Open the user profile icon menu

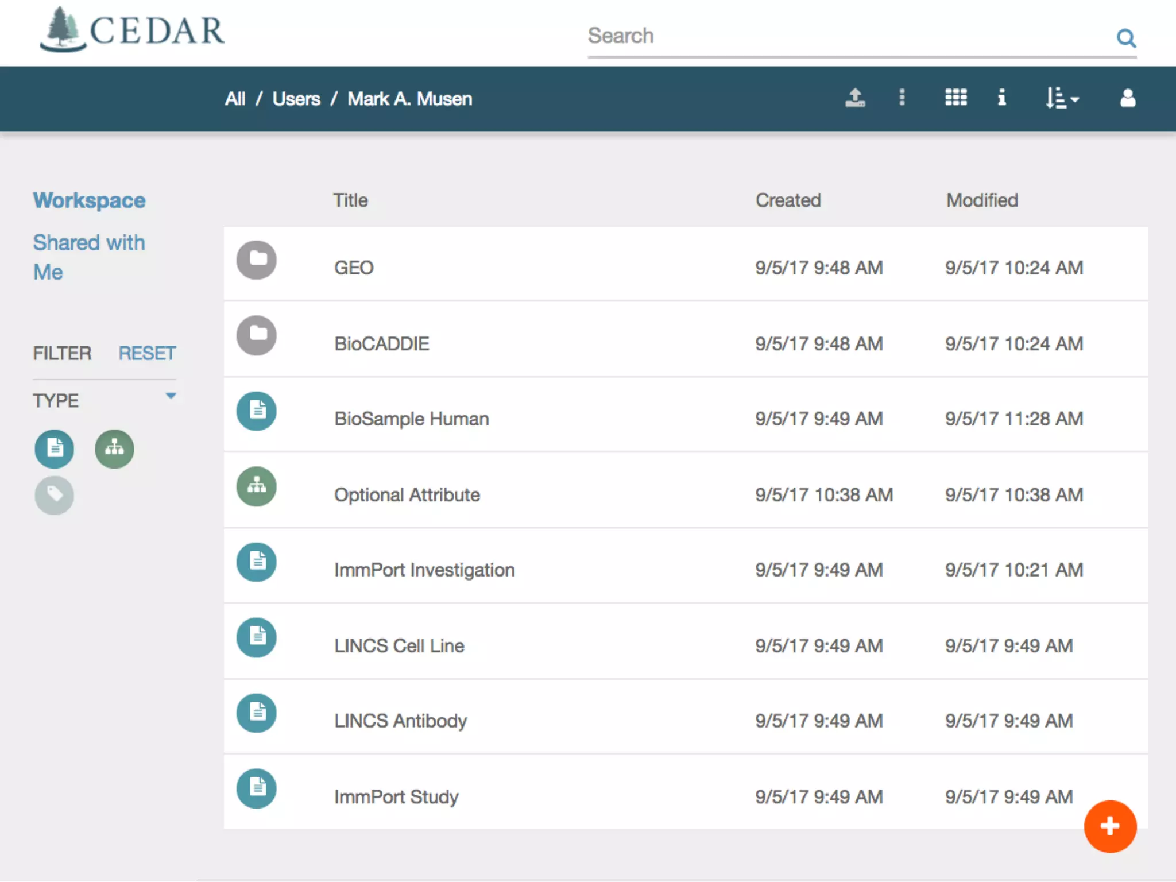pyautogui.click(x=1127, y=98)
